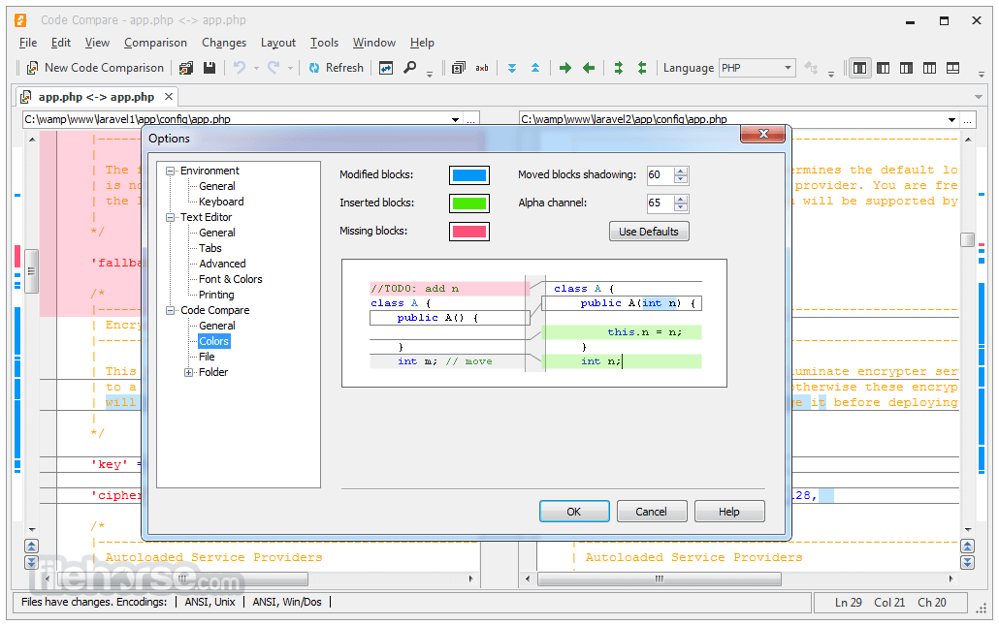Image resolution: width=999 pixels, height=625 pixels.
Task: Jump to previous difference with blue up arrows
Action: click(x=535, y=68)
